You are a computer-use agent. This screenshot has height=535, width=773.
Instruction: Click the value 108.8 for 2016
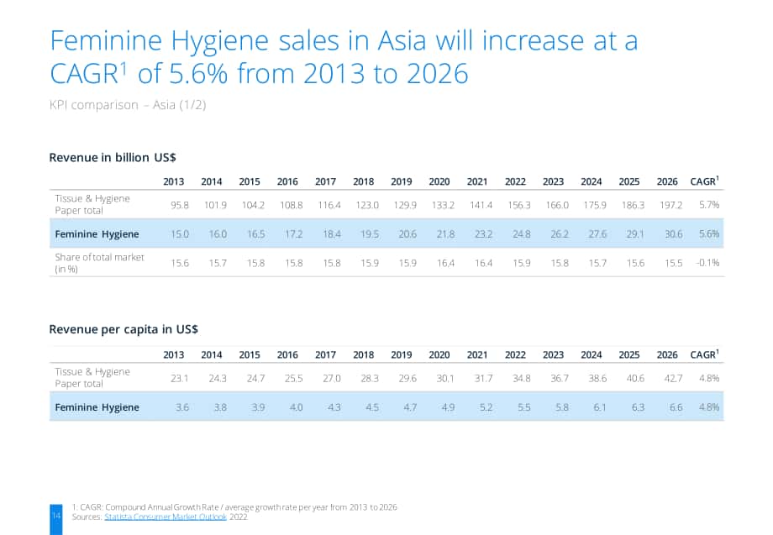point(292,205)
